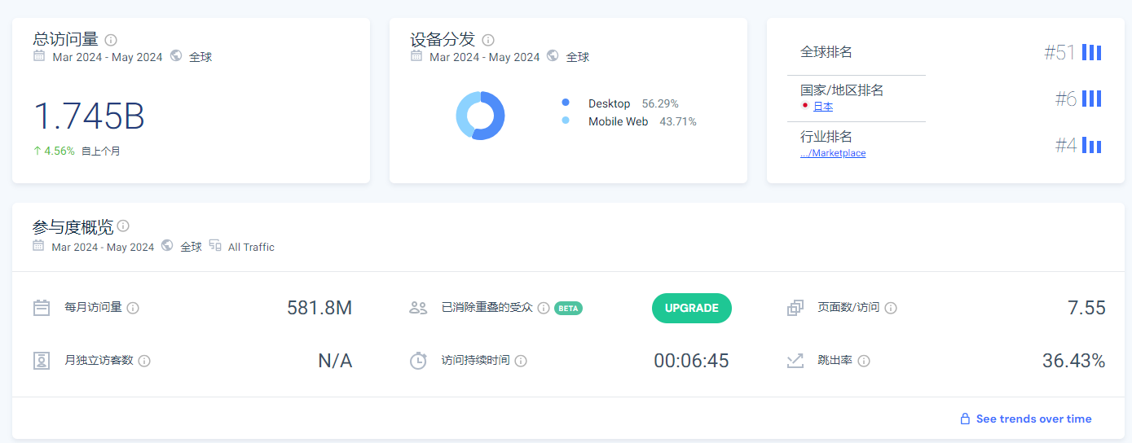This screenshot has height=443, width=1132.
Task: Click 全球 text in 设备分发 card
Action: [578, 57]
